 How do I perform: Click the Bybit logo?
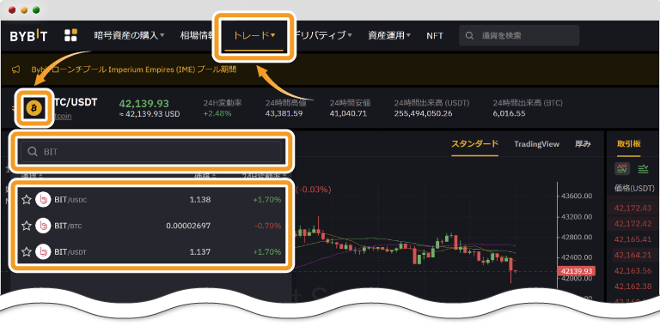click(28, 36)
